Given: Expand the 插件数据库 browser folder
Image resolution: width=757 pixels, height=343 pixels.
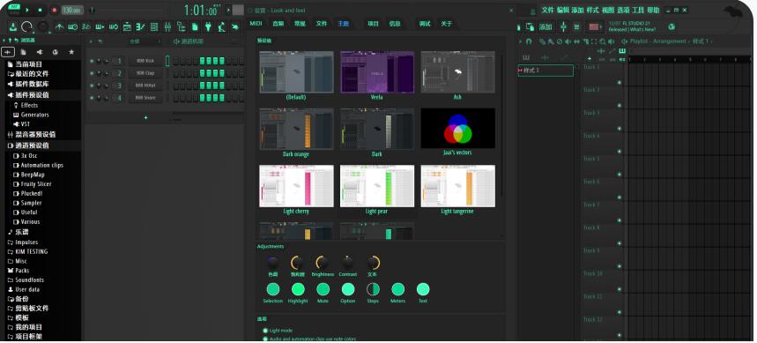Looking at the screenshot, I should click(x=32, y=84).
